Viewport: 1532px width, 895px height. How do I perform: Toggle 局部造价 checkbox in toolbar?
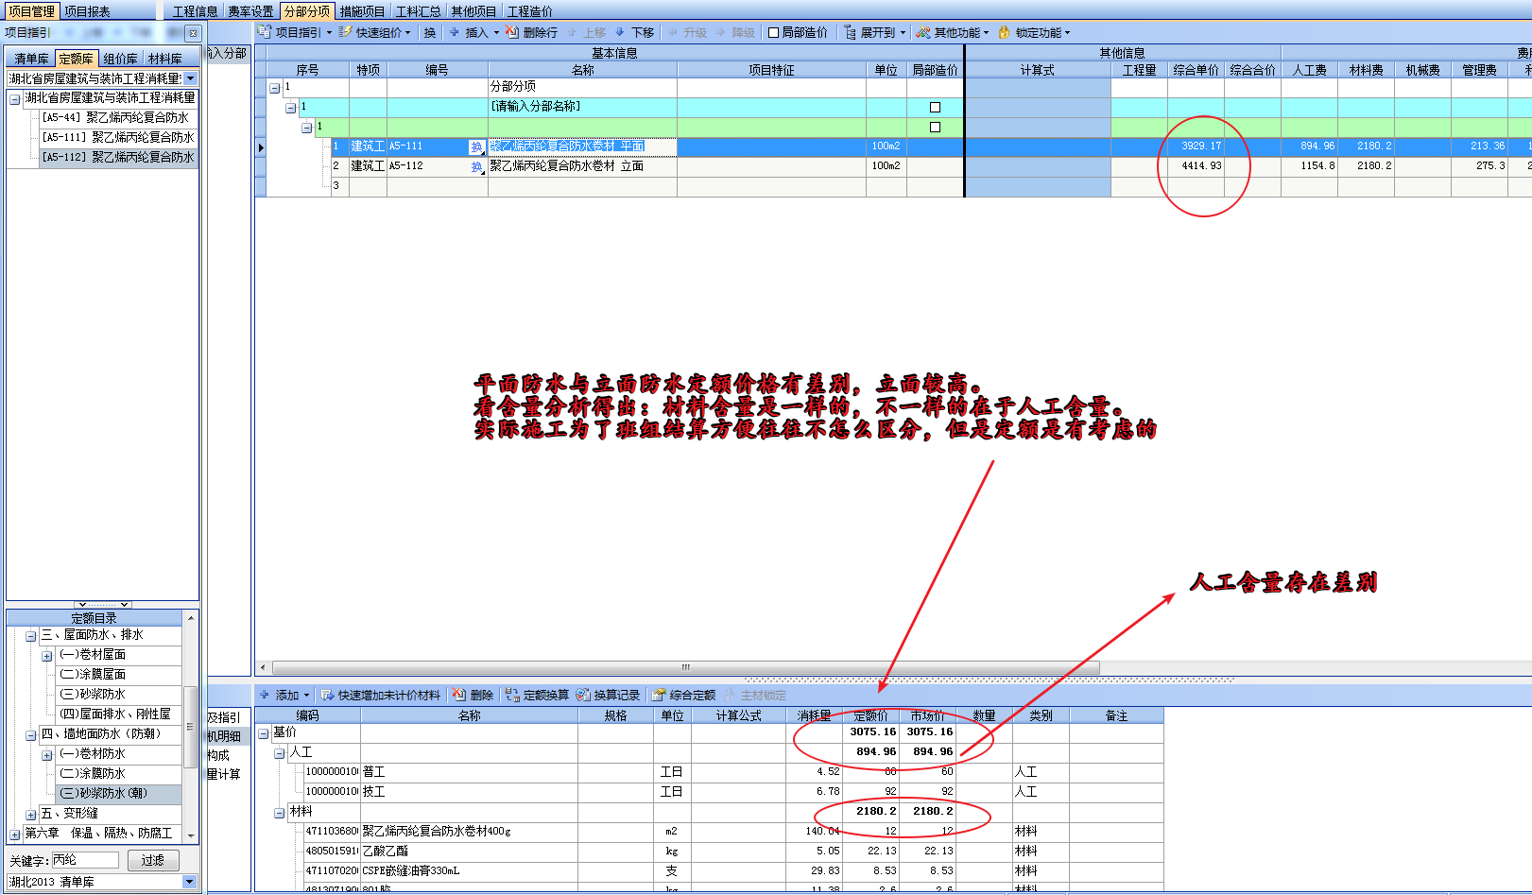click(x=774, y=32)
